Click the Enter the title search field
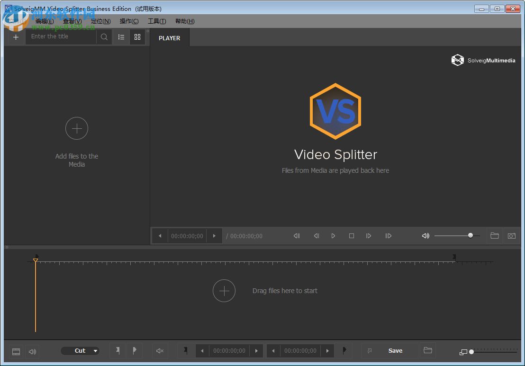Viewport: 525px width, 366px height. pyautogui.click(x=62, y=36)
